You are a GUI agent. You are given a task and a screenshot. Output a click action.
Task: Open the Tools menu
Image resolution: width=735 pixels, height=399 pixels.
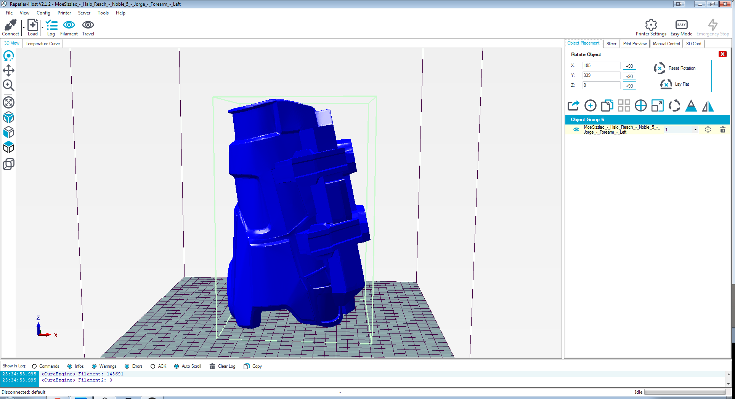point(103,13)
